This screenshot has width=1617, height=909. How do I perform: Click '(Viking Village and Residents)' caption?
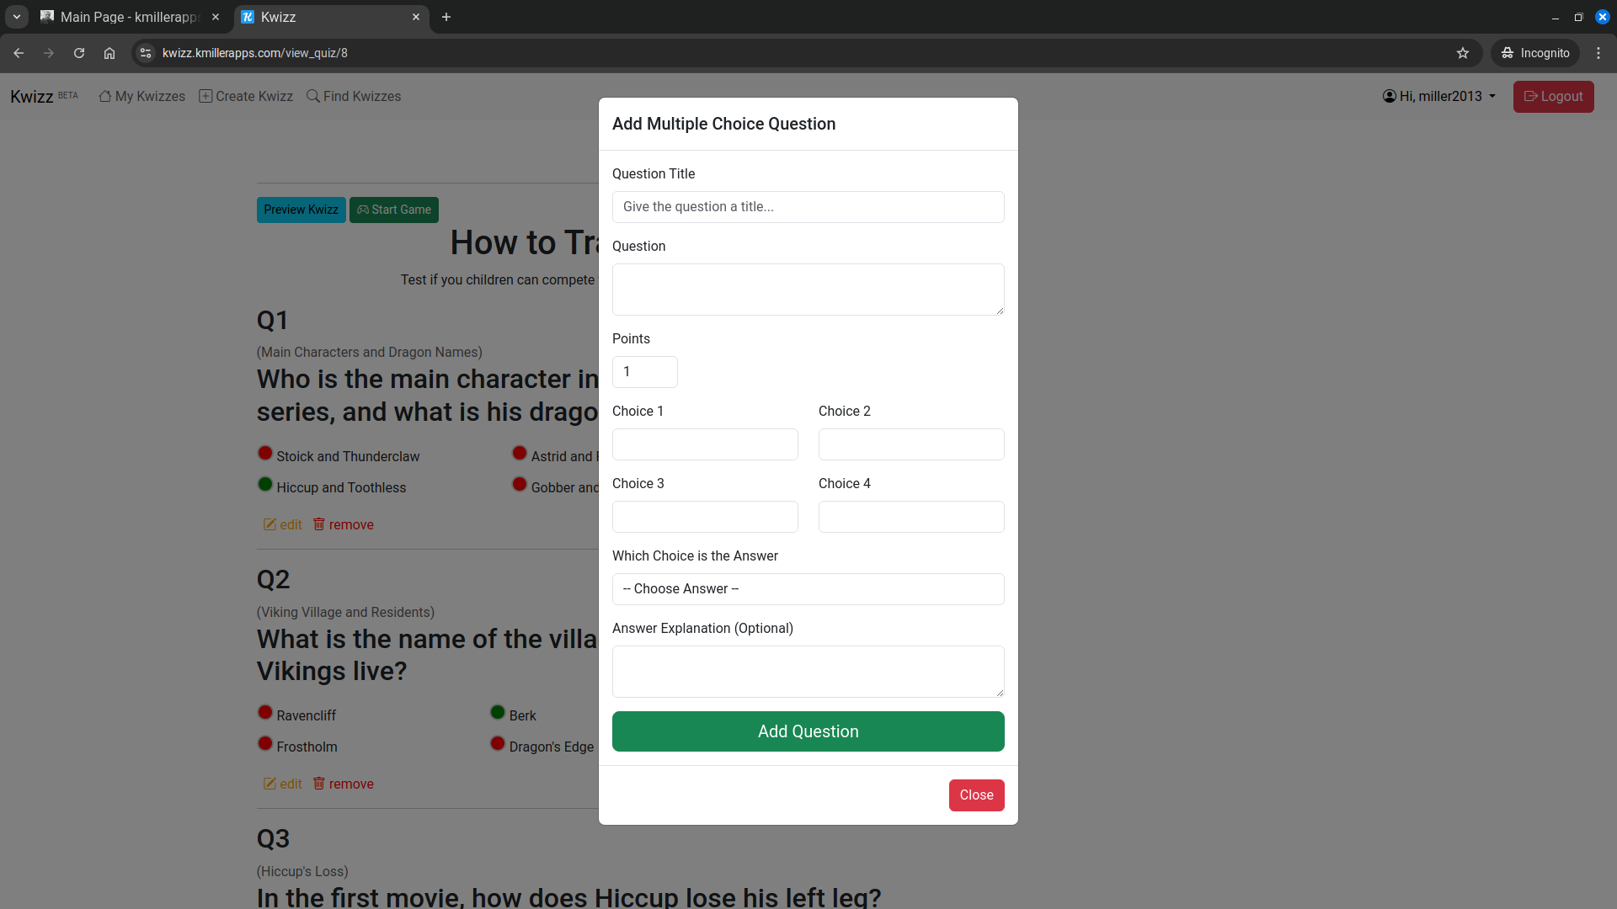(x=345, y=612)
